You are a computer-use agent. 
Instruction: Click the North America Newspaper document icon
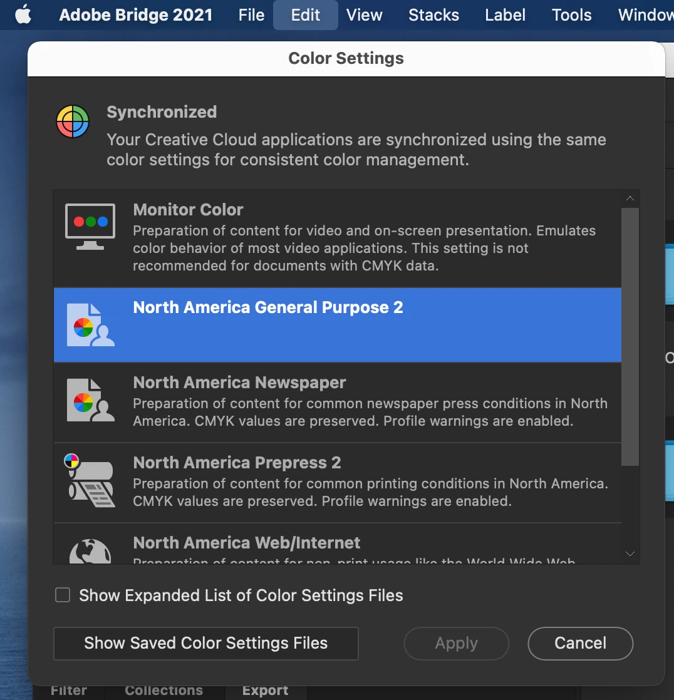point(91,400)
